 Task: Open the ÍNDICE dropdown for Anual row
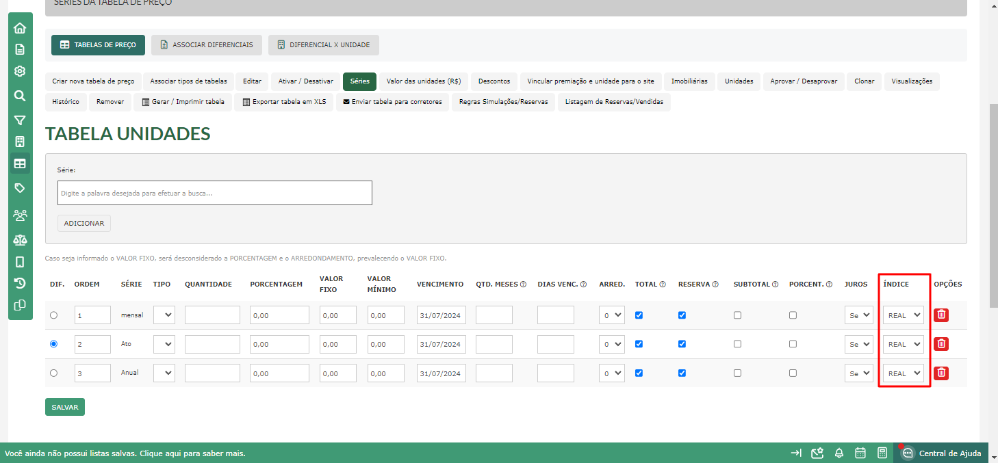point(904,373)
